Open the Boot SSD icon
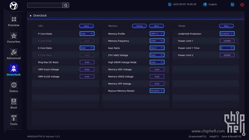 pyautogui.click(x=14, y=102)
